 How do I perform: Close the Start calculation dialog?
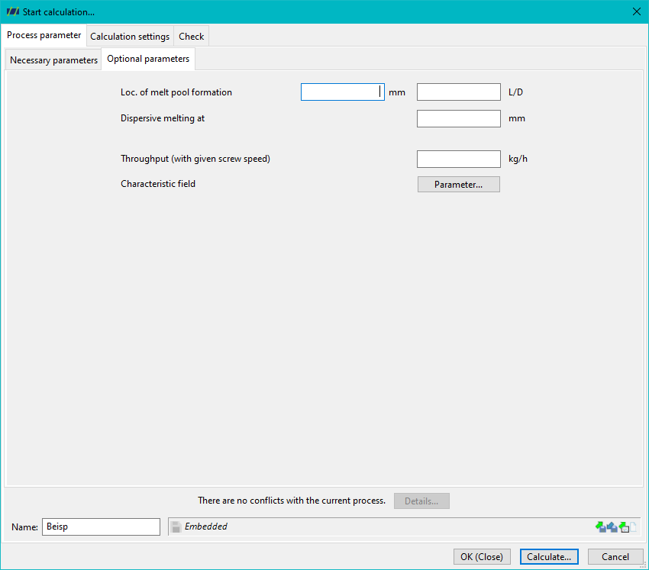pos(637,11)
